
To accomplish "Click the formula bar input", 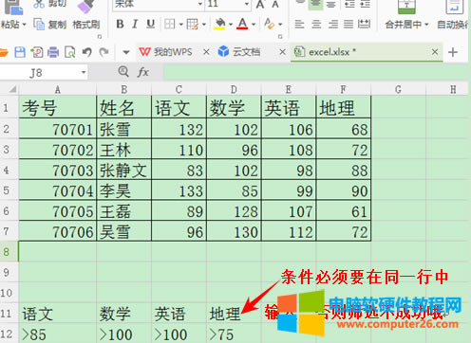I will (315, 72).
